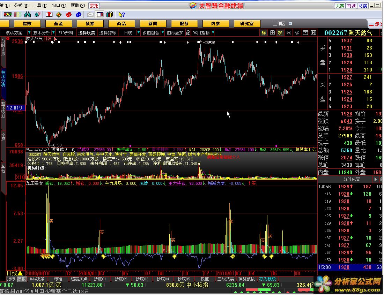Open the 帮助 menu

point(78,5)
